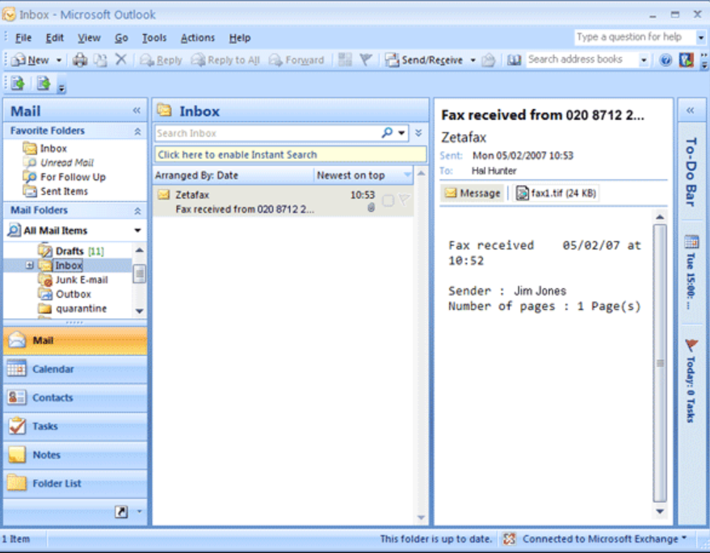
Task: Open the Edit menu
Action: click(55, 38)
